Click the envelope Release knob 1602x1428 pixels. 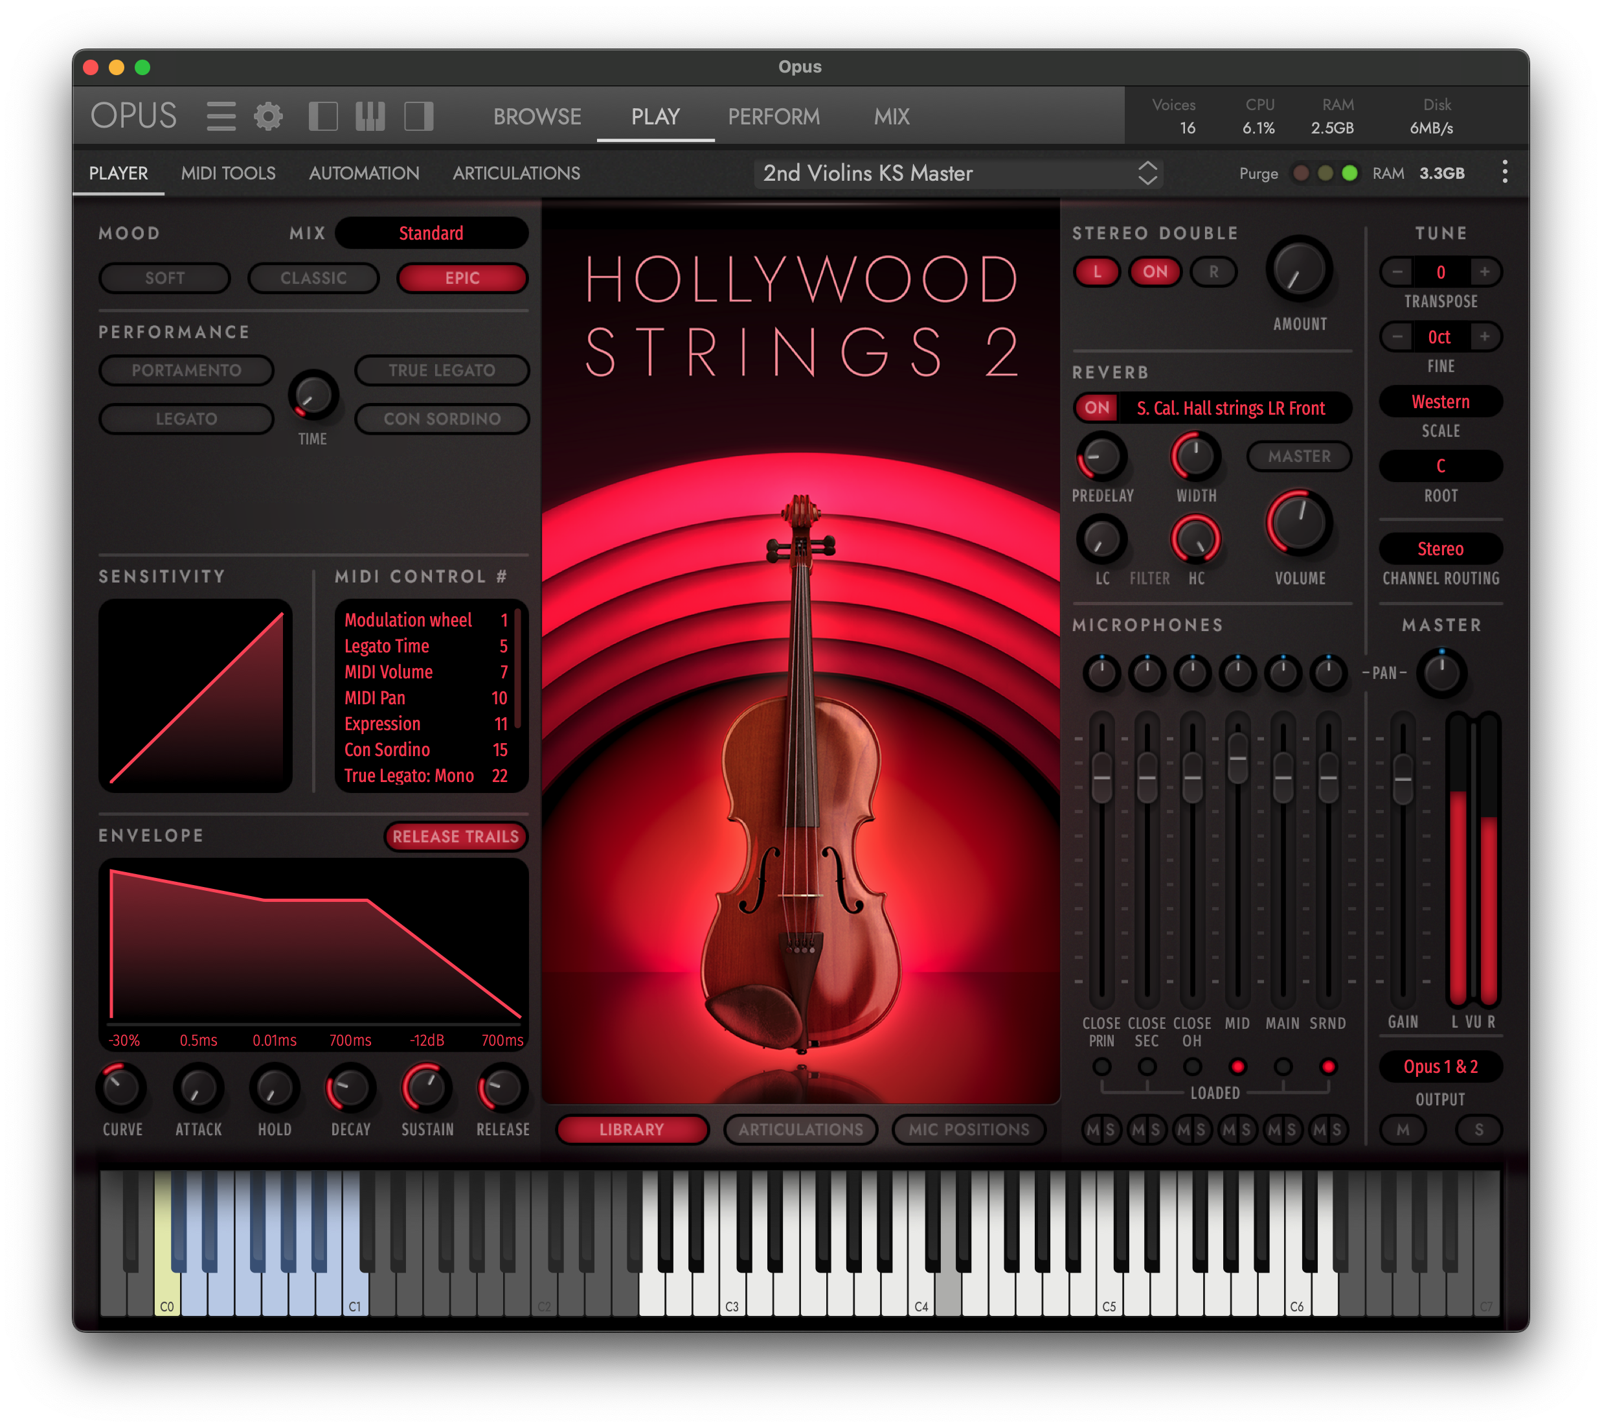(x=502, y=1088)
